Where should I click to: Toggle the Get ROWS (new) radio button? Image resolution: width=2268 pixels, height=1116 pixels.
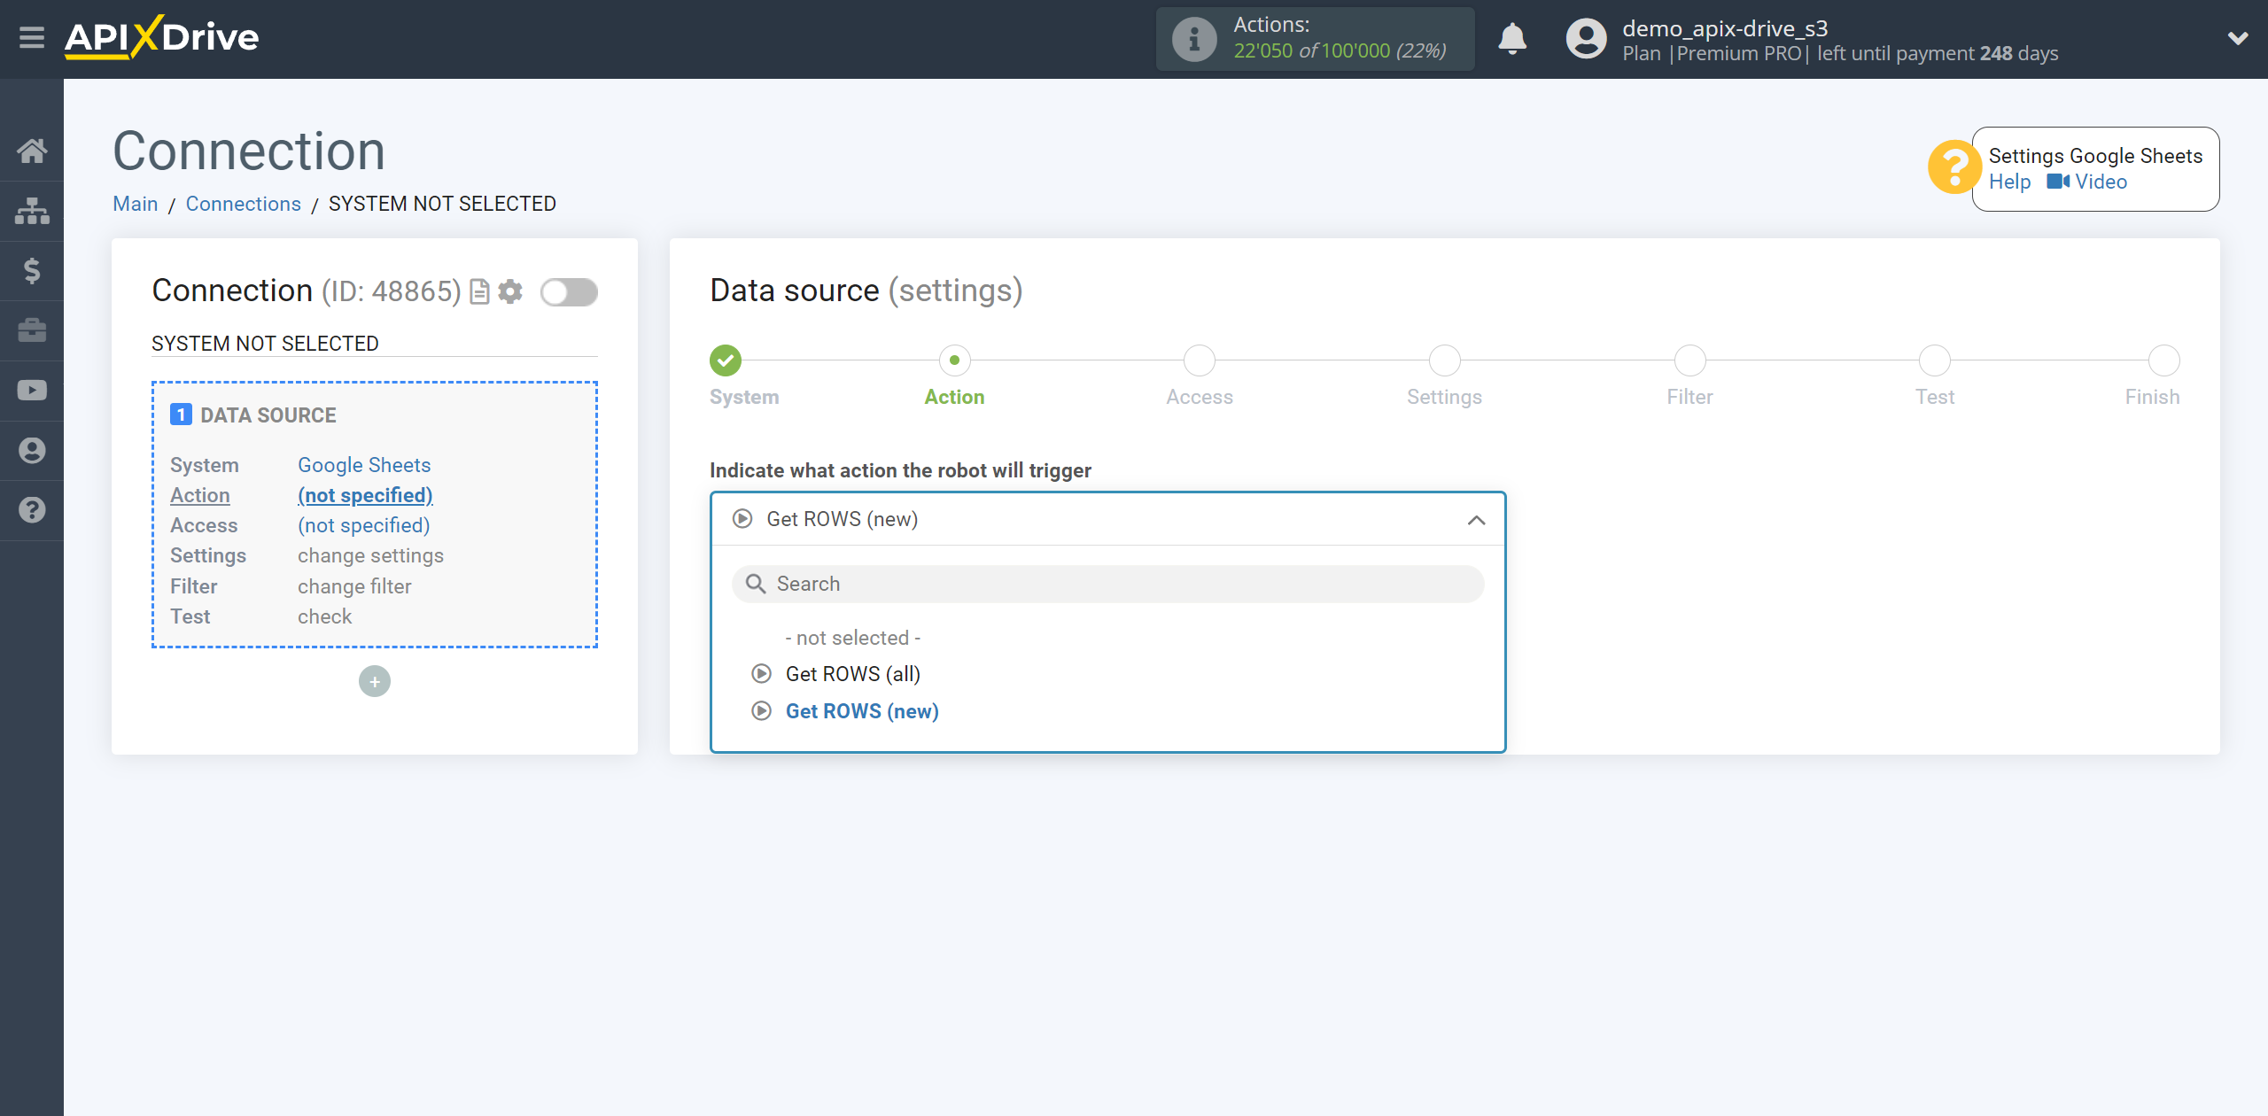pos(761,709)
